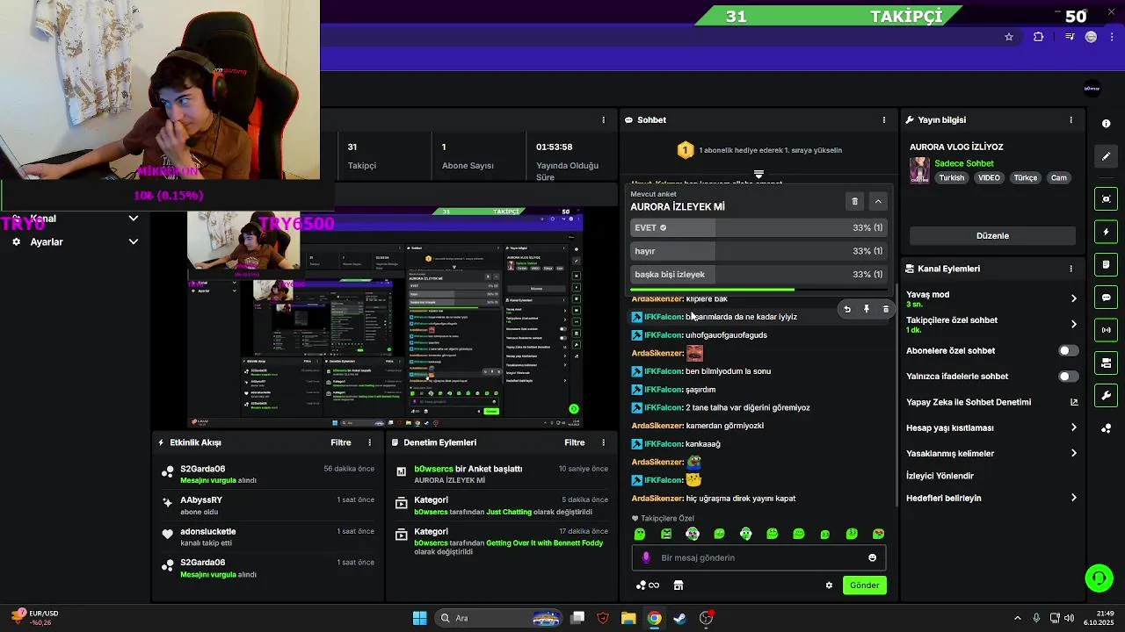This screenshot has height=632, width=1125.
Task: Click the taskbar Ara search box
Action: point(497,618)
